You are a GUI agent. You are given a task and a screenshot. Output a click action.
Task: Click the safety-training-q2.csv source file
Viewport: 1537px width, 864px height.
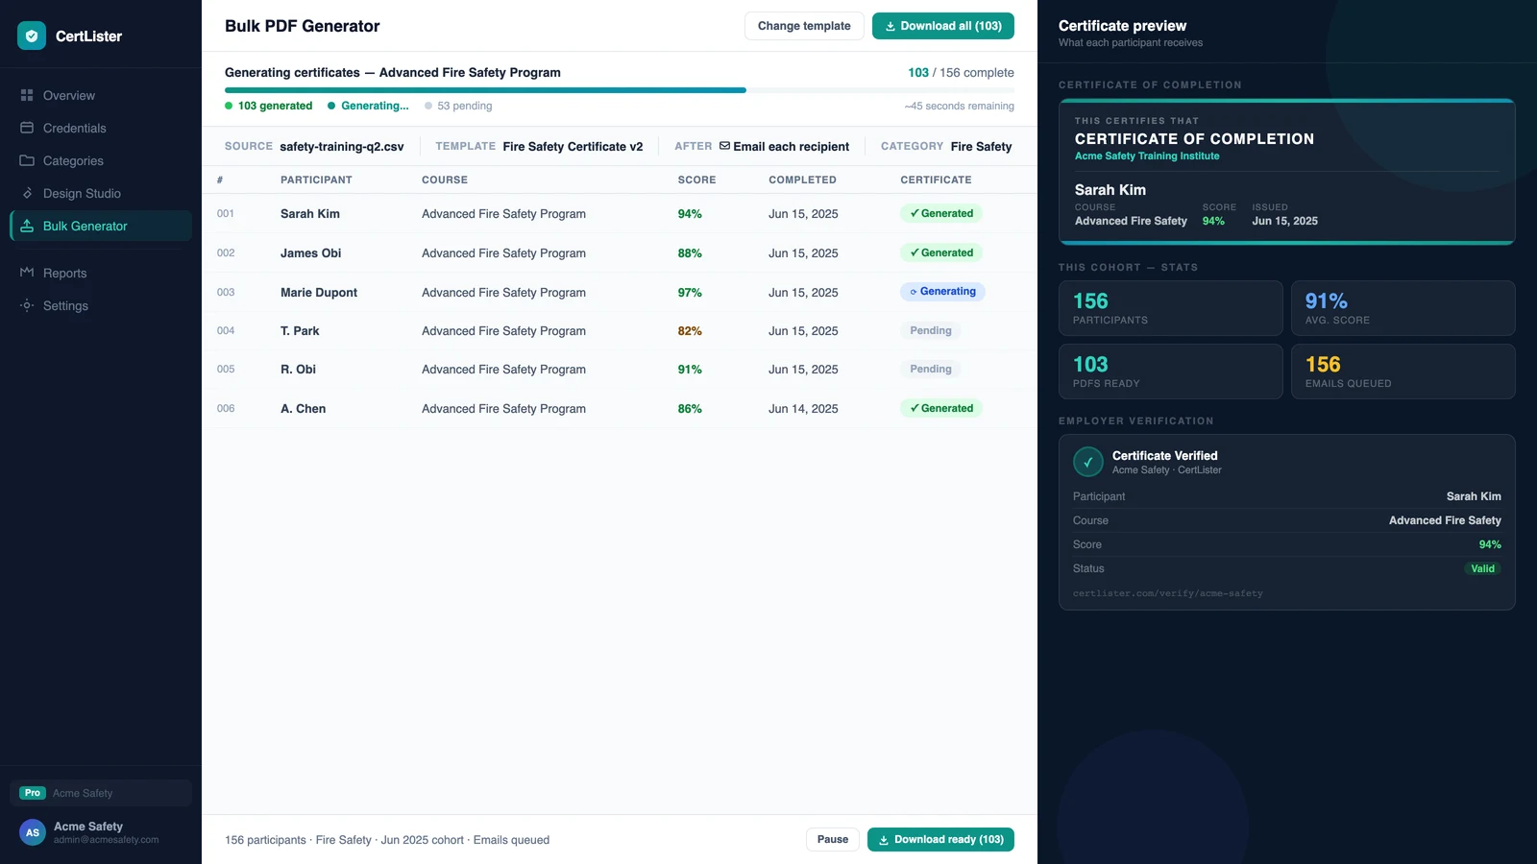coord(342,147)
